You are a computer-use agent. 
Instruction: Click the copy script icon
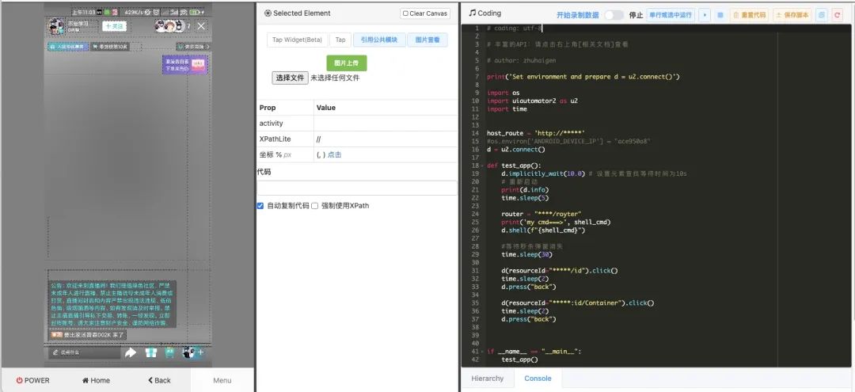tap(821, 15)
